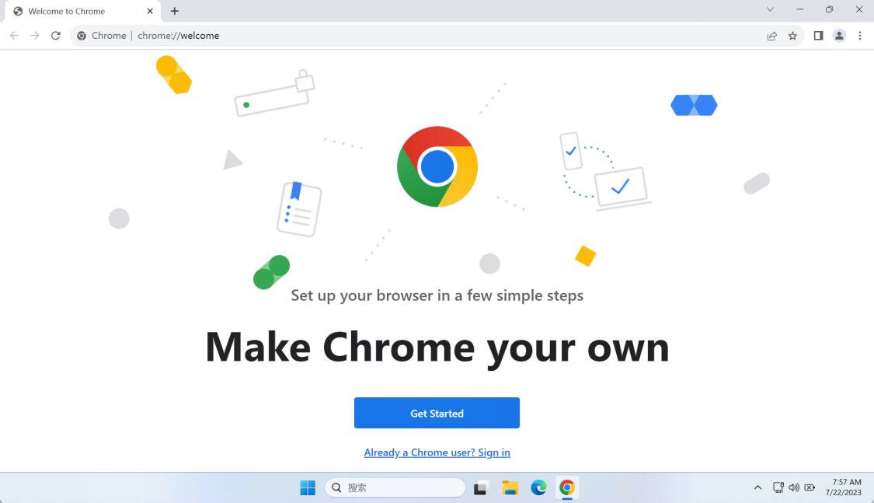Expand the tab search chevron

[770, 9]
